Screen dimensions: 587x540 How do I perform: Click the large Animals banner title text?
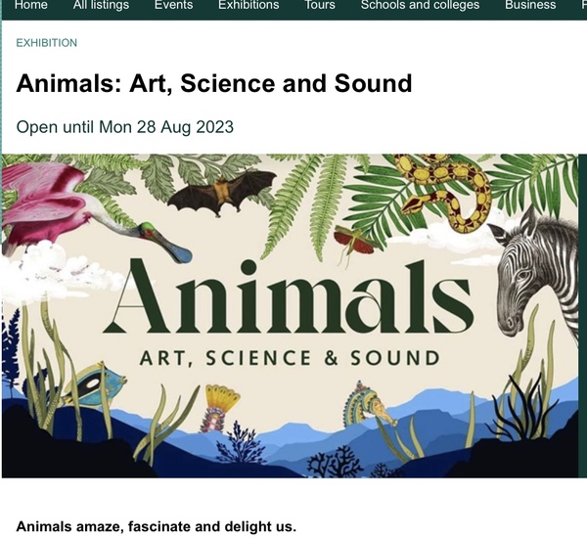(x=289, y=296)
